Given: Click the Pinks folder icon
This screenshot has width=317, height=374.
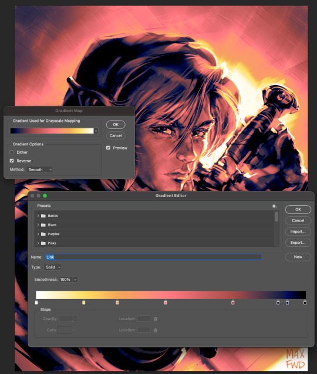Looking at the screenshot, I should (43, 243).
